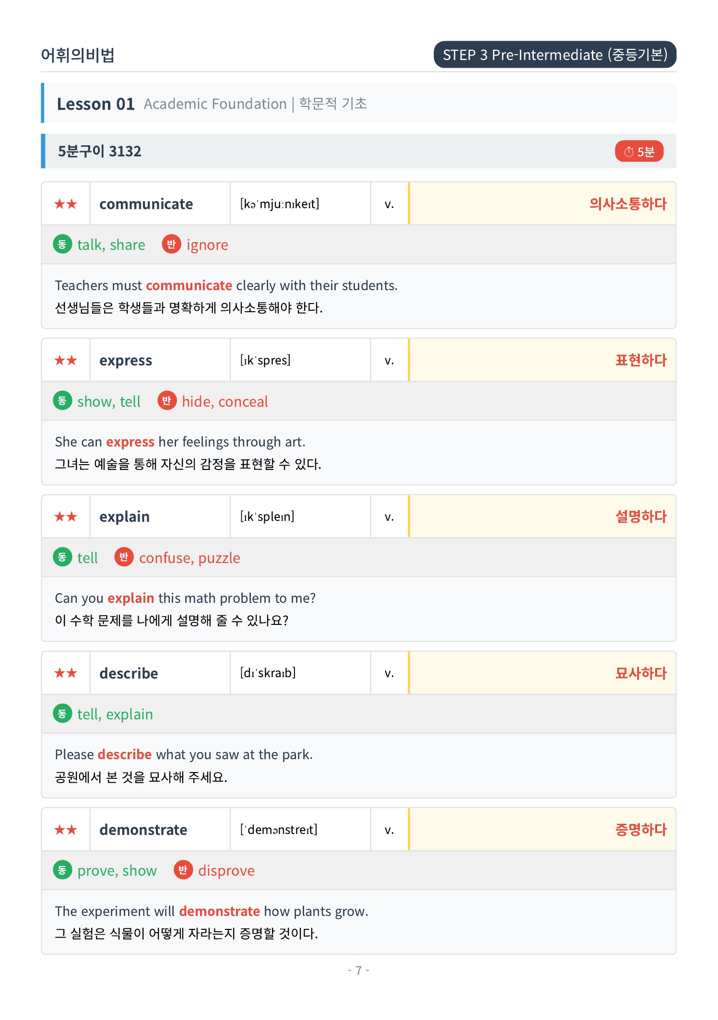Click the pronunciation for explain
Screen dimensions: 718x1020
click(267, 516)
